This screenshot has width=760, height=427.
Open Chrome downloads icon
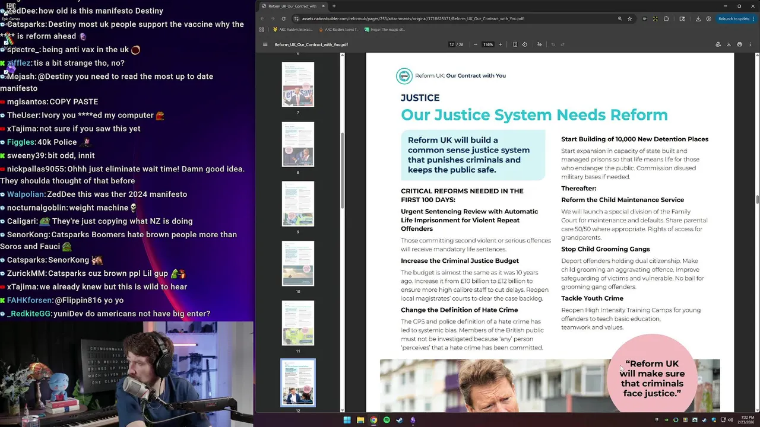[x=698, y=18]
